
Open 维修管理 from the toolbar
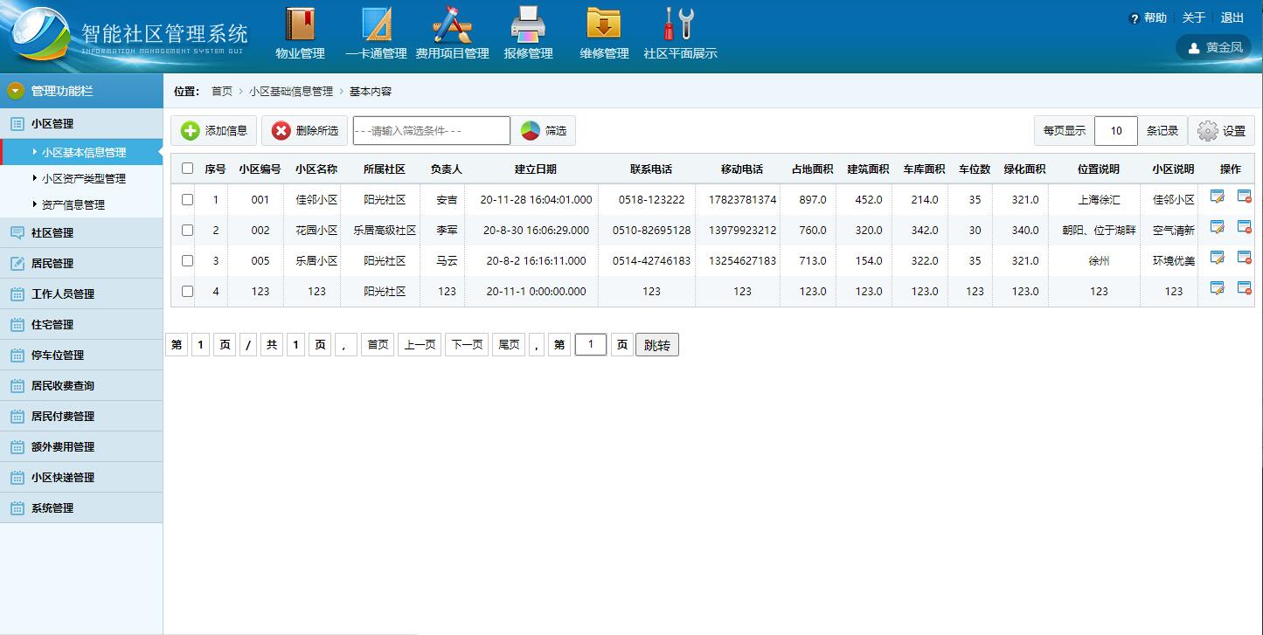pos(602,32)
